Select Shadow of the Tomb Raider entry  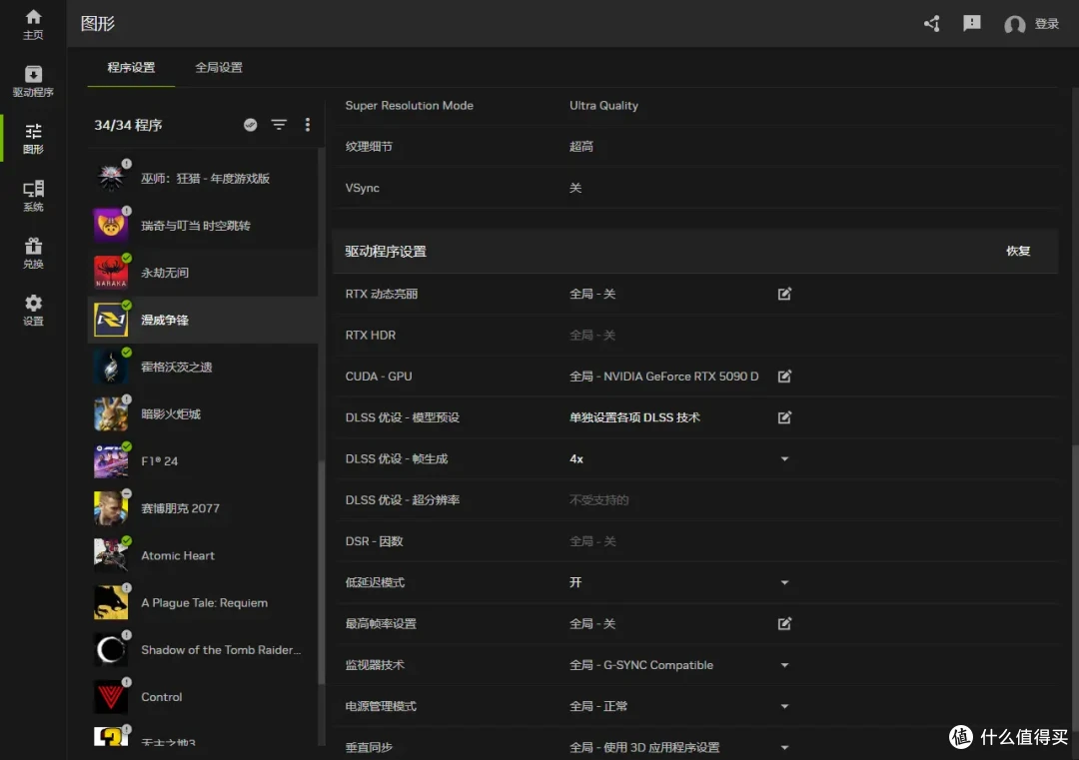pos(203,650)
